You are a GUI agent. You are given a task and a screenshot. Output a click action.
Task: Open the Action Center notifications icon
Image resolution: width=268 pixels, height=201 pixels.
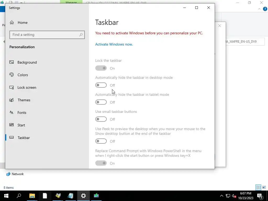point(260,196)
